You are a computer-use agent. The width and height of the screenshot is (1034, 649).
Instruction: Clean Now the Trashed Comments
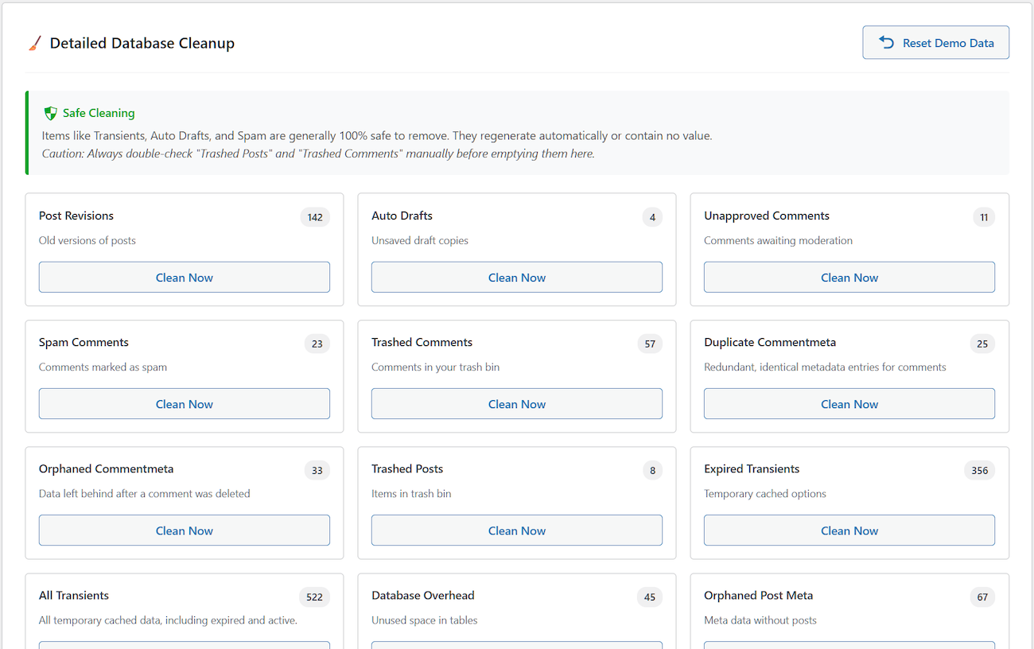[x=516, y=403]
